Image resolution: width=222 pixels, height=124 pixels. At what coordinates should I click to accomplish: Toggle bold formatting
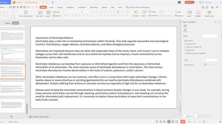[x=66, y=15]
